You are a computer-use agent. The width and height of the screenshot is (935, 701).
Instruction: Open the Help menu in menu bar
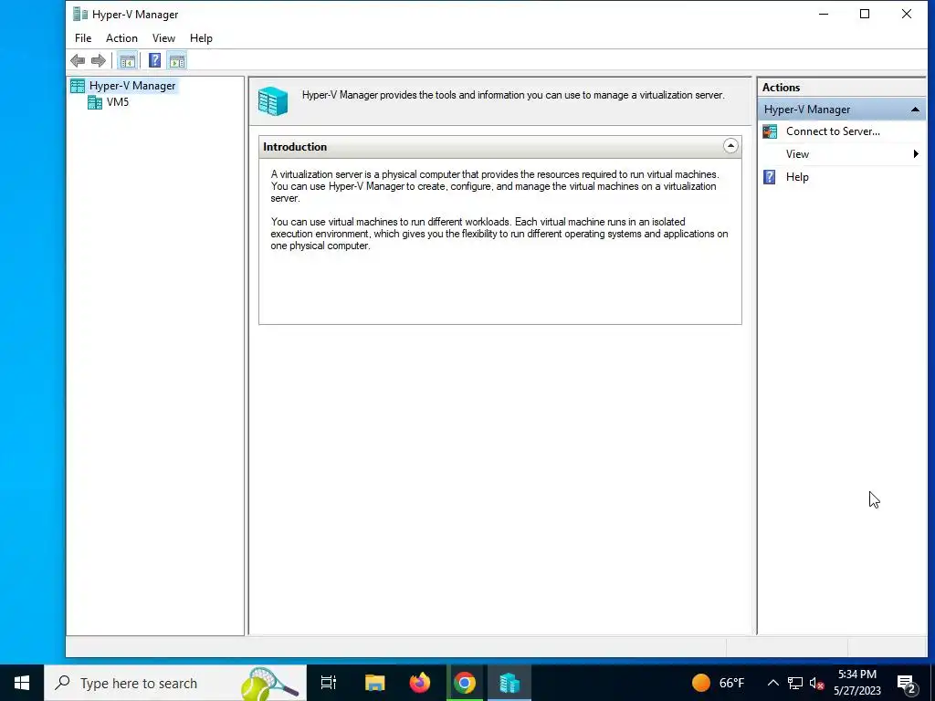(x=201, y=38)
